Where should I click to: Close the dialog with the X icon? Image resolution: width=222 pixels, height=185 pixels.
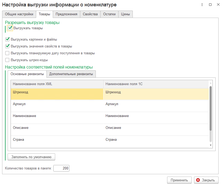(218, 5)
